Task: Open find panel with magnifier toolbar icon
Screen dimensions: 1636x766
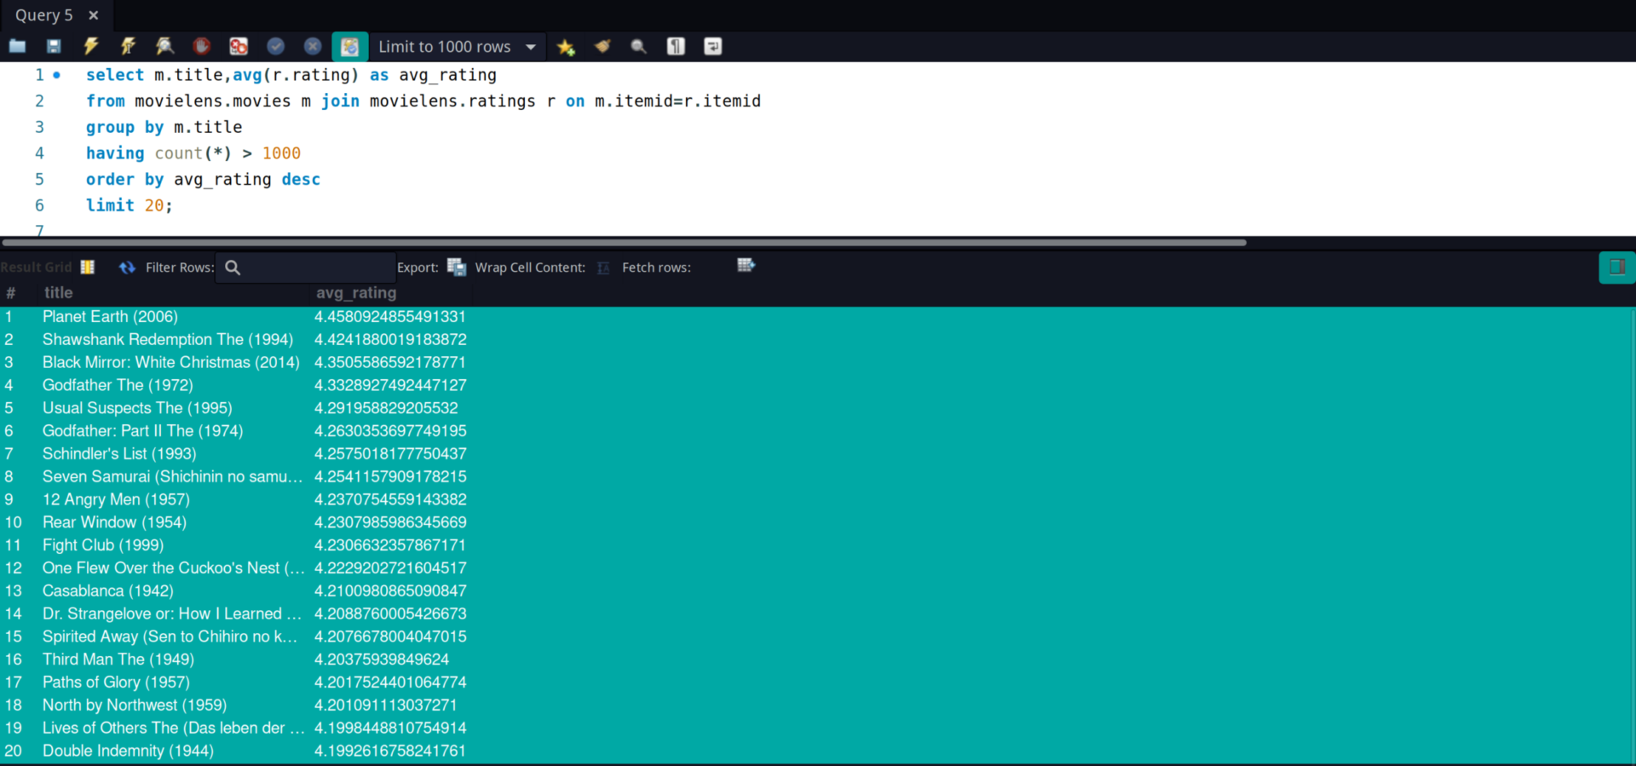Action: [639, 47]
